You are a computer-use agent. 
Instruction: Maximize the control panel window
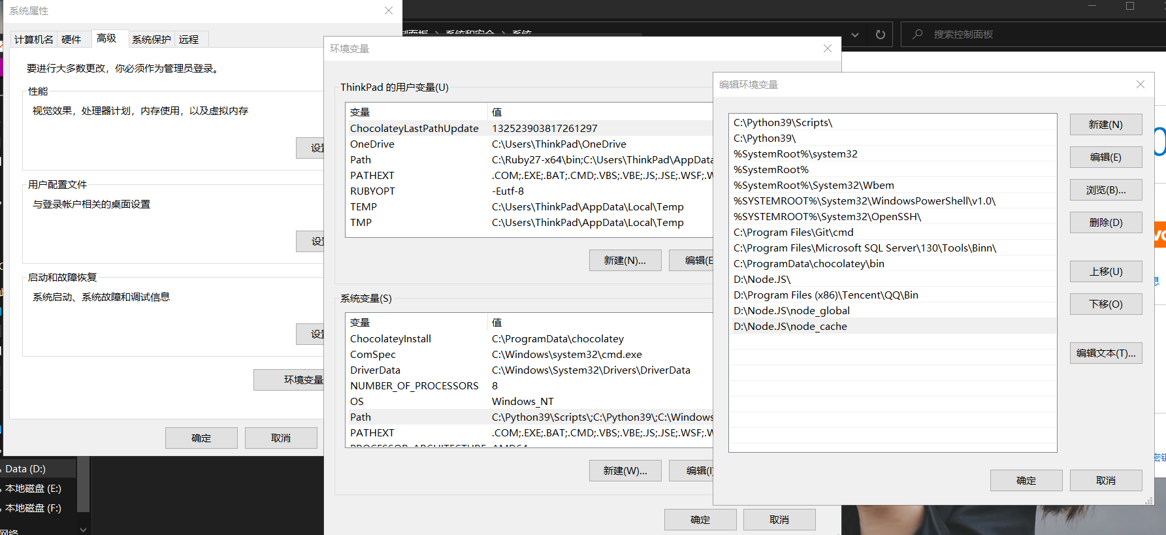click(1130, 6)
